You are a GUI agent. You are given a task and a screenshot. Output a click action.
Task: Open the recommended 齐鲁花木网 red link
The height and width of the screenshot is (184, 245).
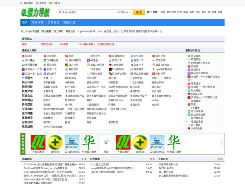tap(47, 44)
